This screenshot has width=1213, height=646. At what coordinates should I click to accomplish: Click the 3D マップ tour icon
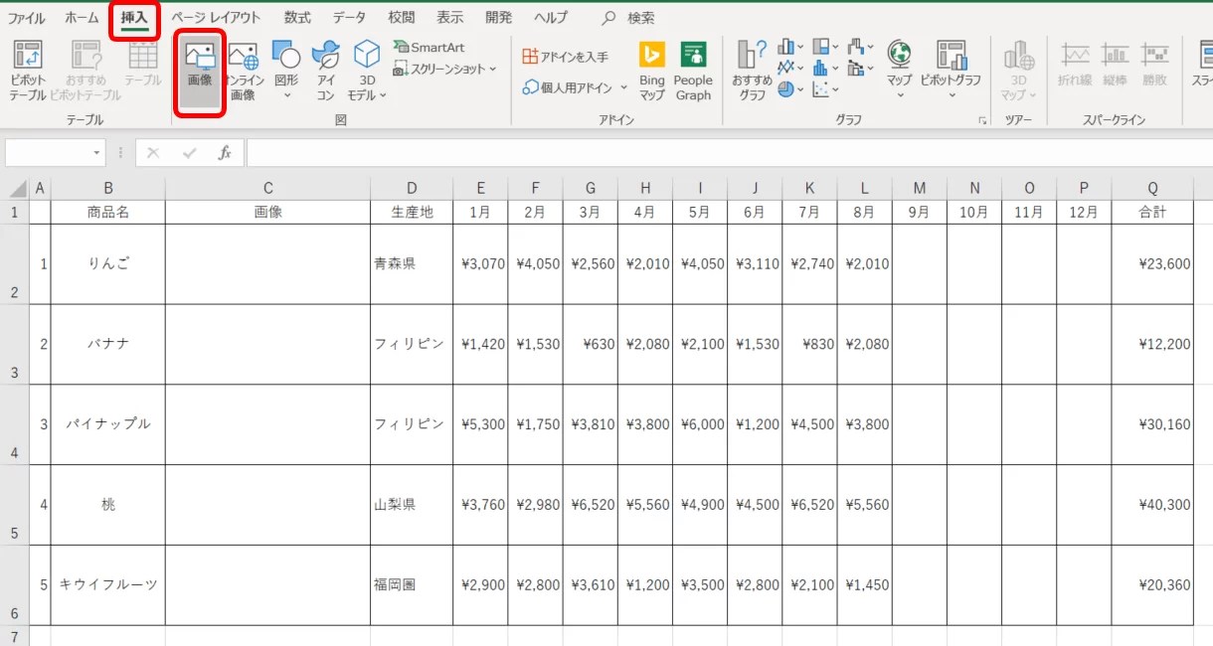[1018, 55]
